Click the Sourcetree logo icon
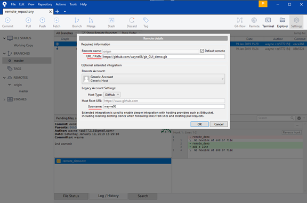Image resolution: width=307 pixels, height=203 pixels. click(x=4, y=4)
